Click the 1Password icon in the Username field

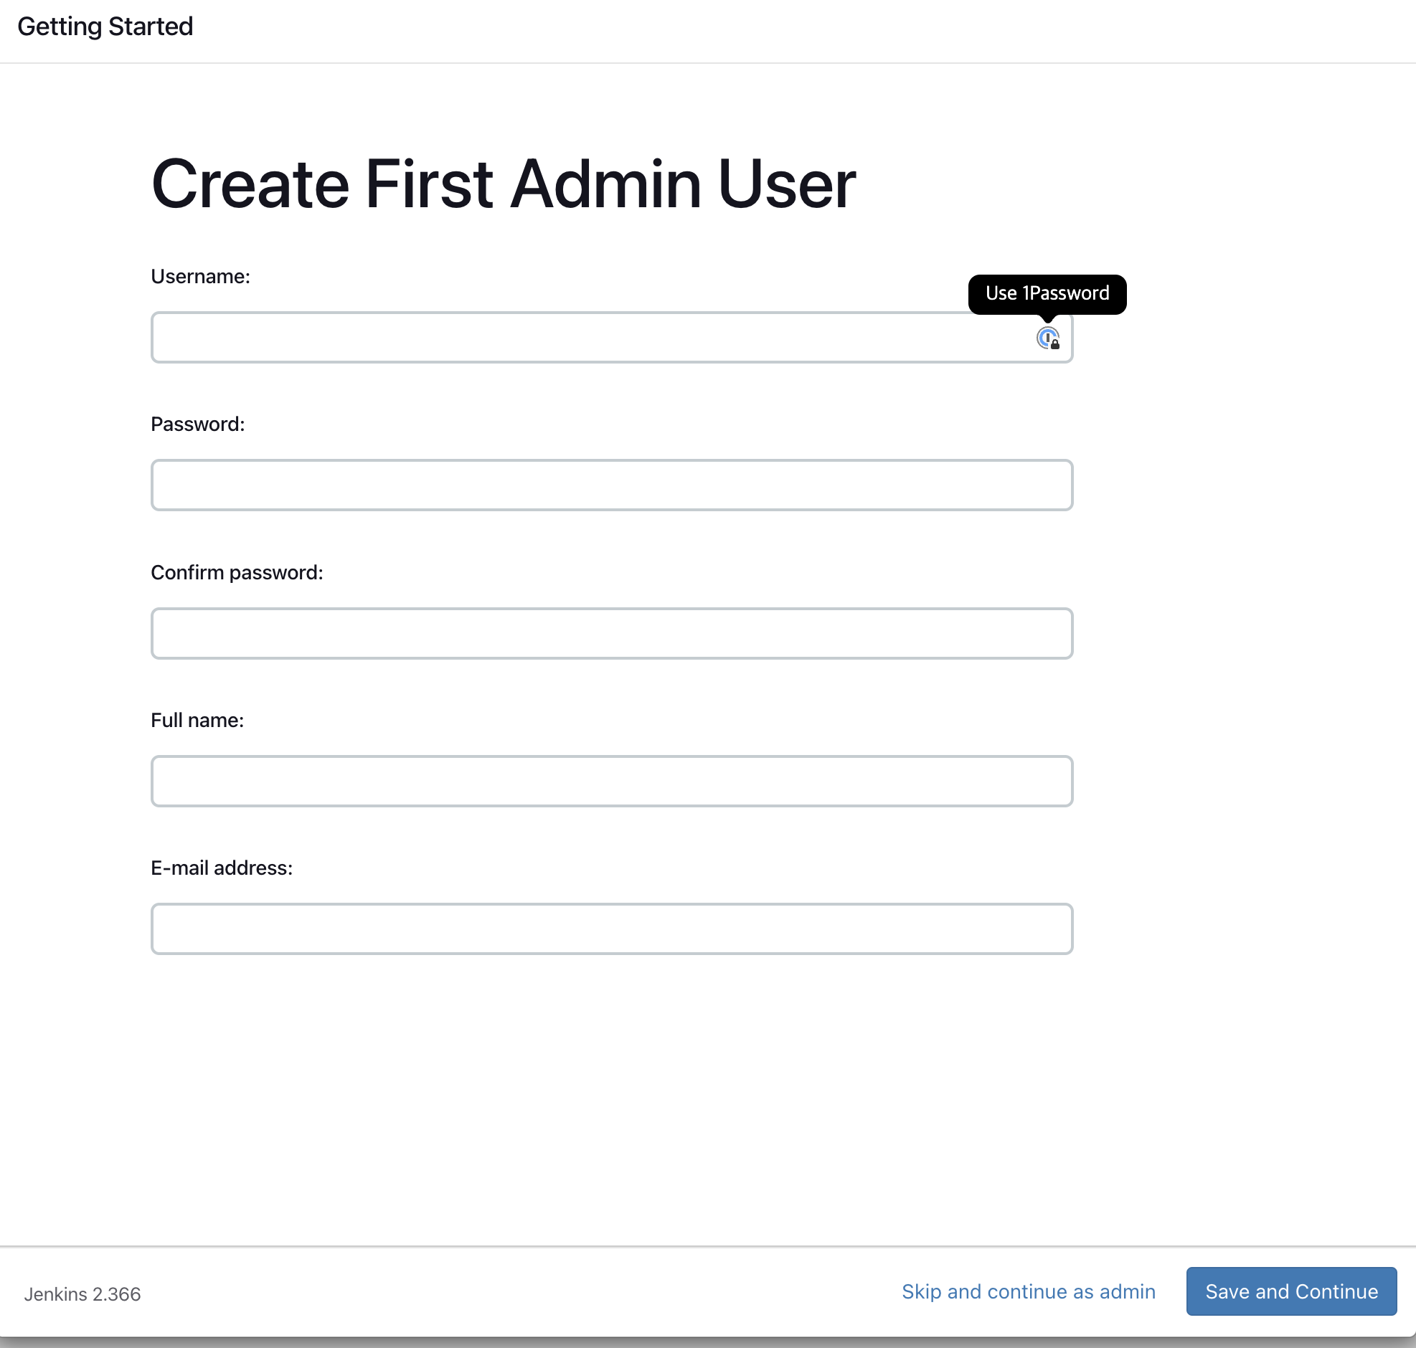[1047, 338]
